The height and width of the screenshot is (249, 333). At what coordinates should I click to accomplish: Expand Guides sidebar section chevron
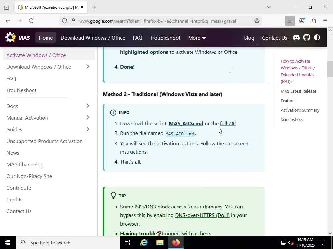pyautogui.click(x=88, y=129)
